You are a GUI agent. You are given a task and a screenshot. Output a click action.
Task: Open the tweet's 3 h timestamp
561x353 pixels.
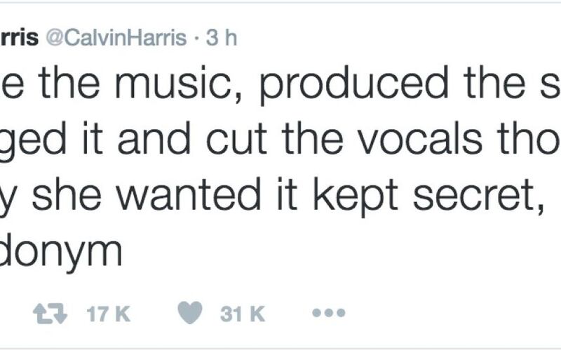[222, 38]
